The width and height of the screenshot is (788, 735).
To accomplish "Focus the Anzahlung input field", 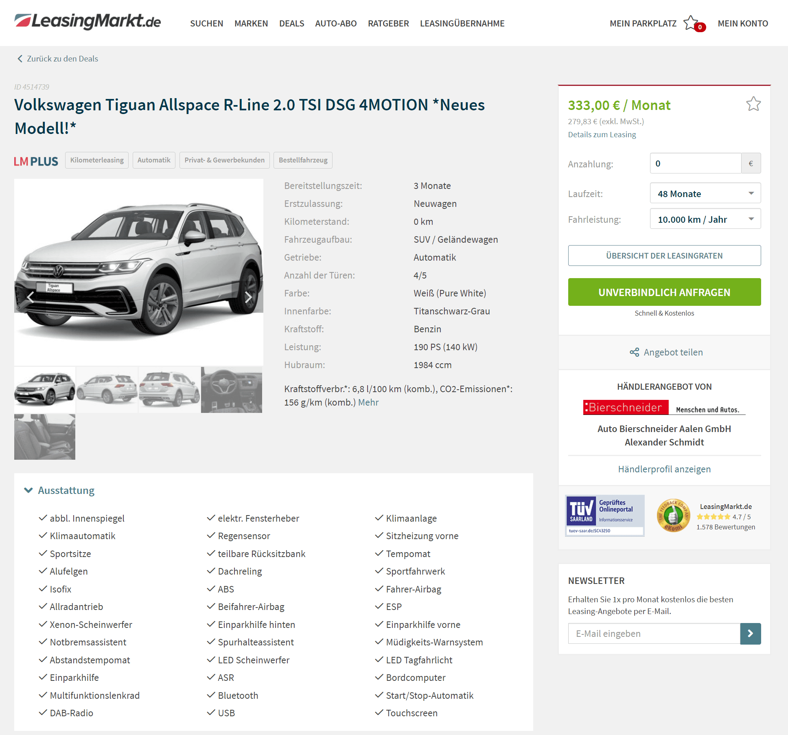I will [696, 163].
